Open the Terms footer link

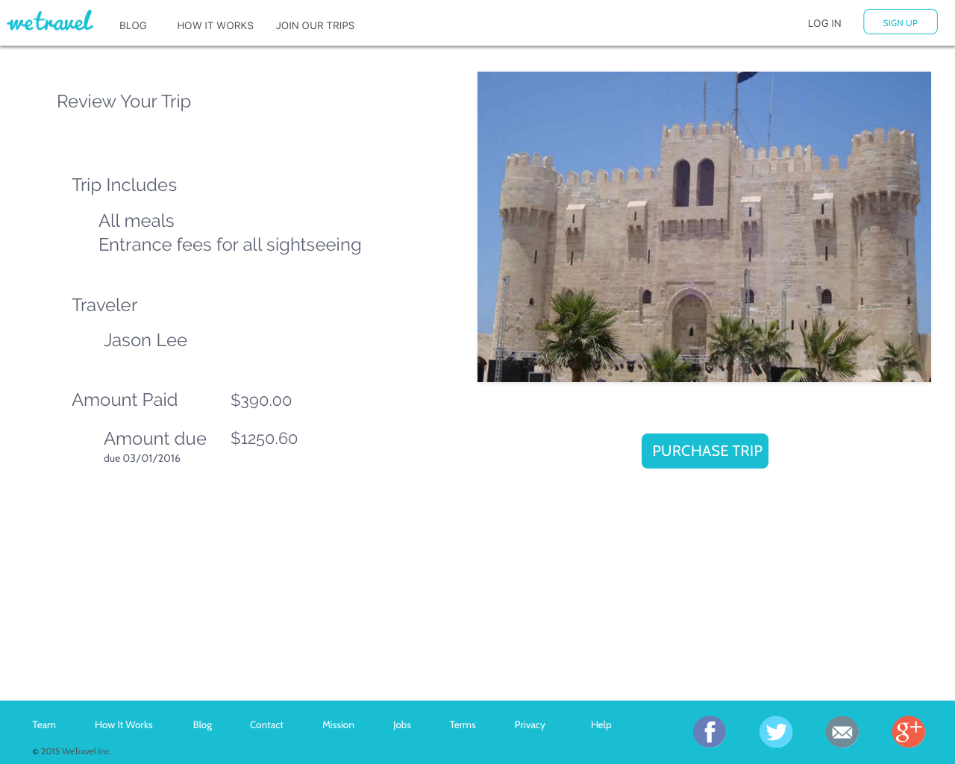click(x=463, y=724)
